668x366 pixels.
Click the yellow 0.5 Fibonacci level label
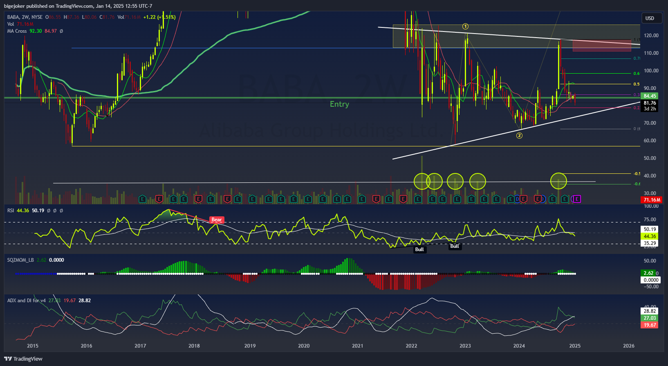[637, 84]
